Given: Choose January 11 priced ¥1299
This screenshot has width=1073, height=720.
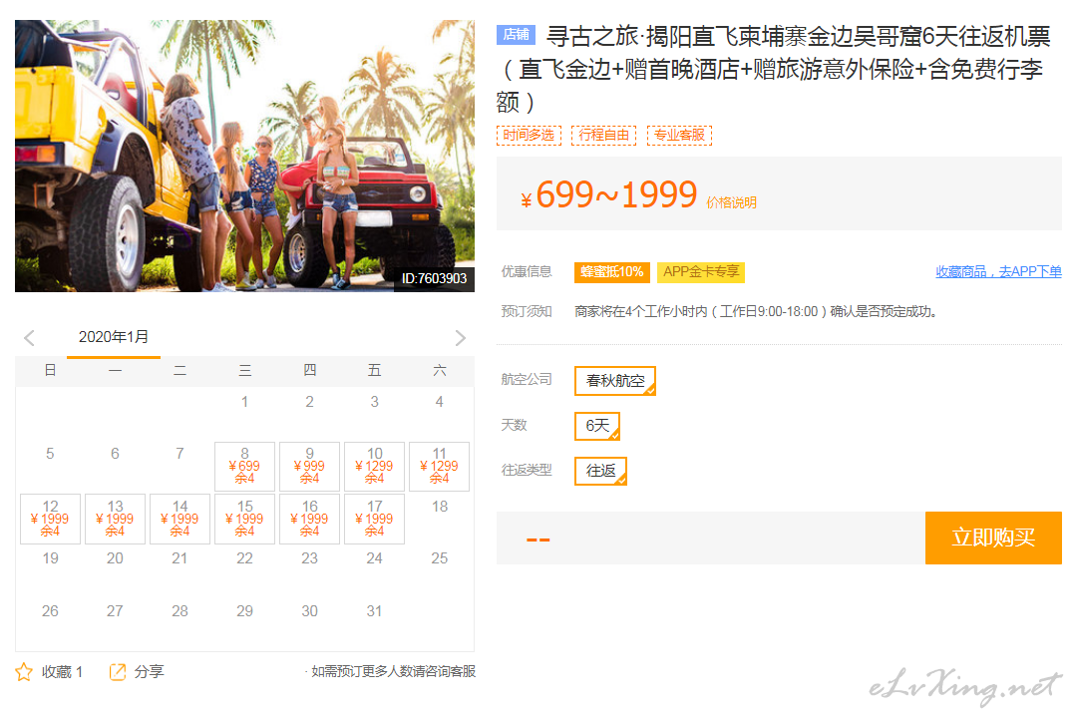Looking at the screenshot, I should (x=440, y=466).
